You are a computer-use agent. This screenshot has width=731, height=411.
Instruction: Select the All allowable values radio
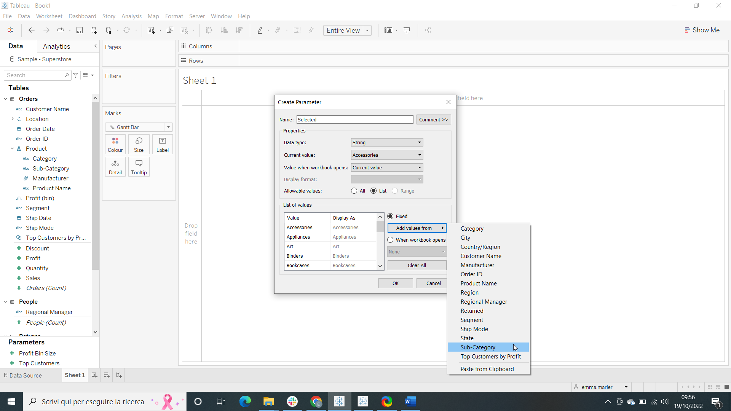354,191
